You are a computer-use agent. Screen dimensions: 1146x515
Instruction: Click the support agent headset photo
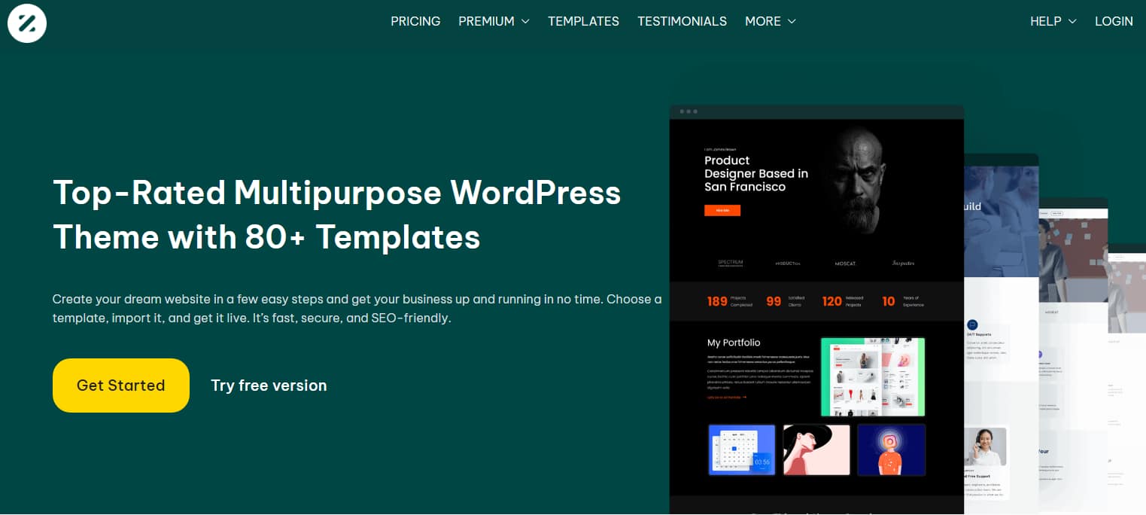click(x=986, y=447)
